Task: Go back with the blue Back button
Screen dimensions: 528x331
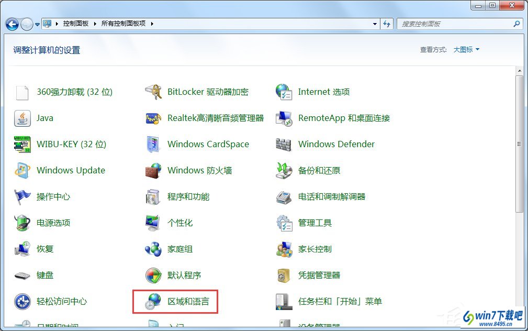Action: (12, 24)
